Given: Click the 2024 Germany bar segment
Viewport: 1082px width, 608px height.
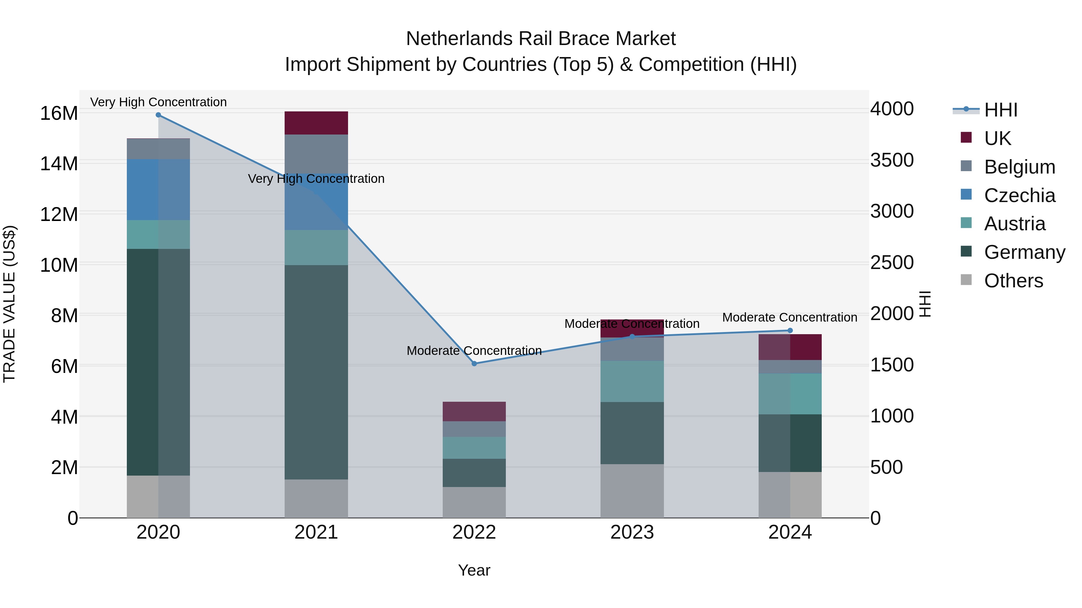Looking at the screenshot, I should (x=790, y=443).
